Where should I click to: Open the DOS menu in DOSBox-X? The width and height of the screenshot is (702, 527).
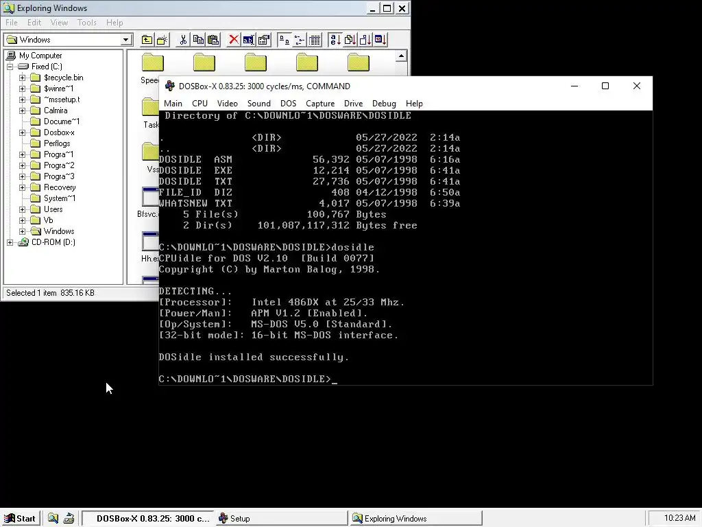[289, 104]
